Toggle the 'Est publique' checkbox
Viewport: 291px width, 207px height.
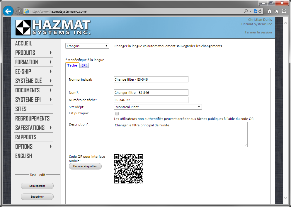point(117,113)
